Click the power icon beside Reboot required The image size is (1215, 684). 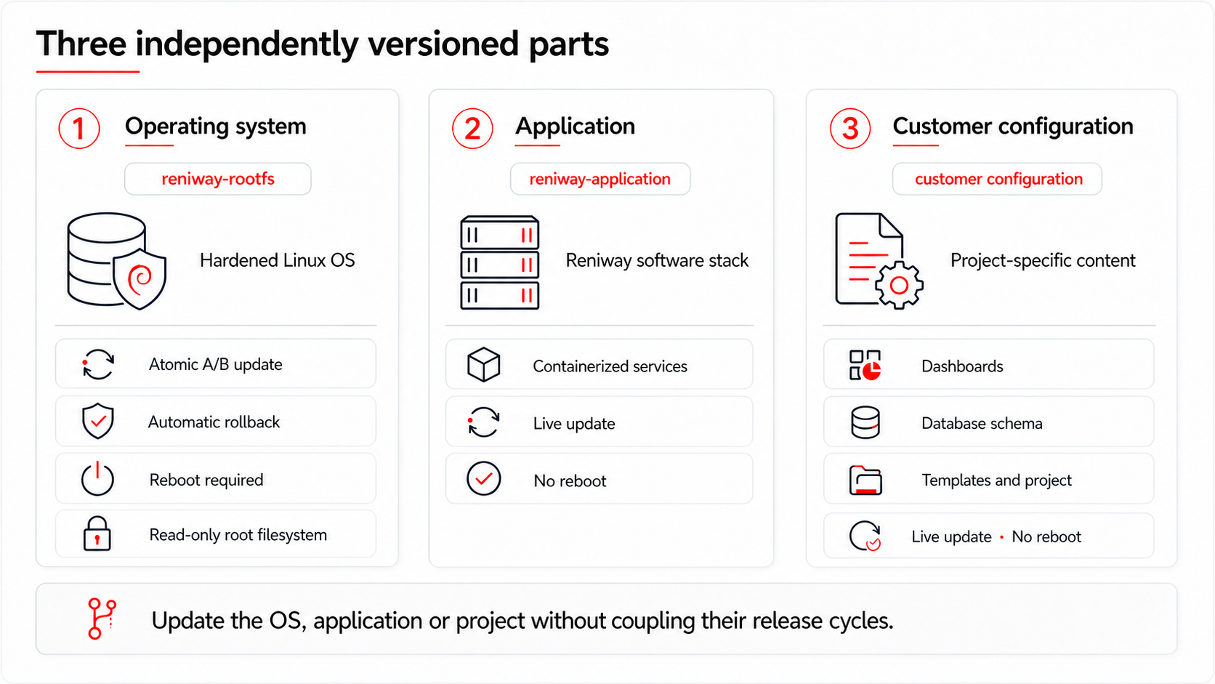[97, 478]
